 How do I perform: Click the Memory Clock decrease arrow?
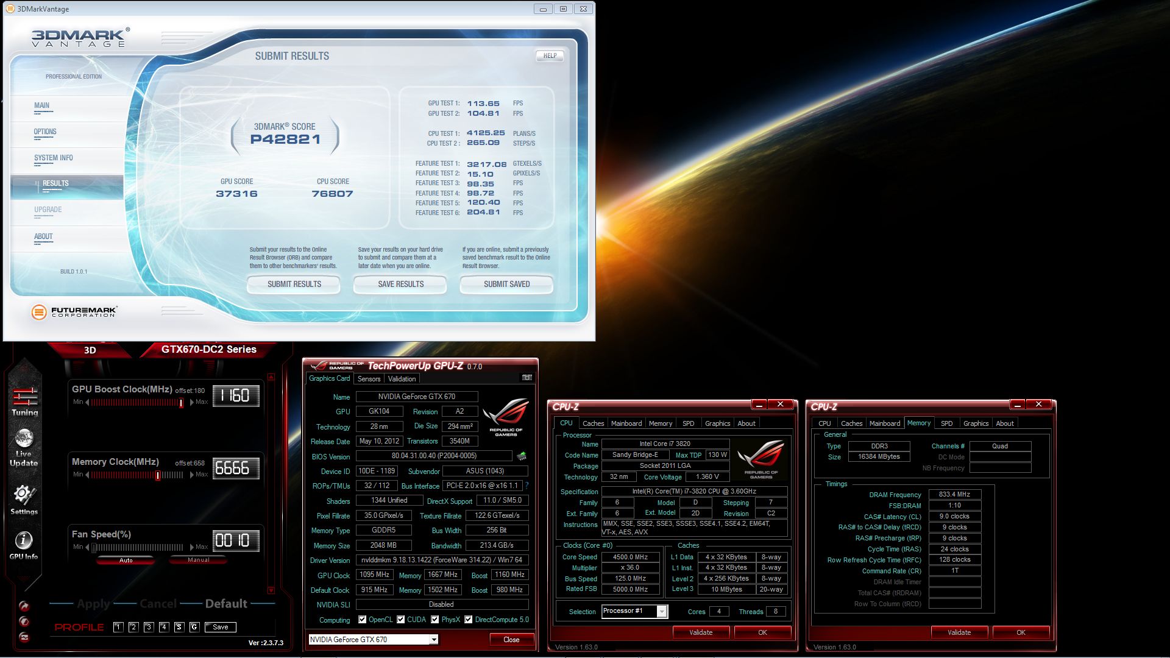87,475
